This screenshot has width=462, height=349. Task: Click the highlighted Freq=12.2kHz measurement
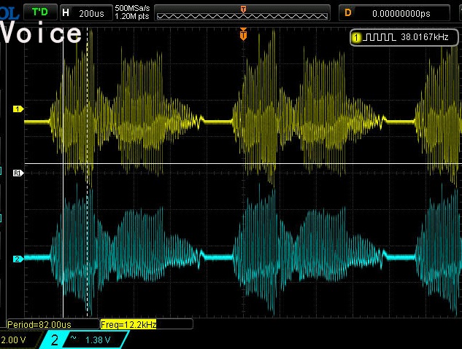pos(128,323)
